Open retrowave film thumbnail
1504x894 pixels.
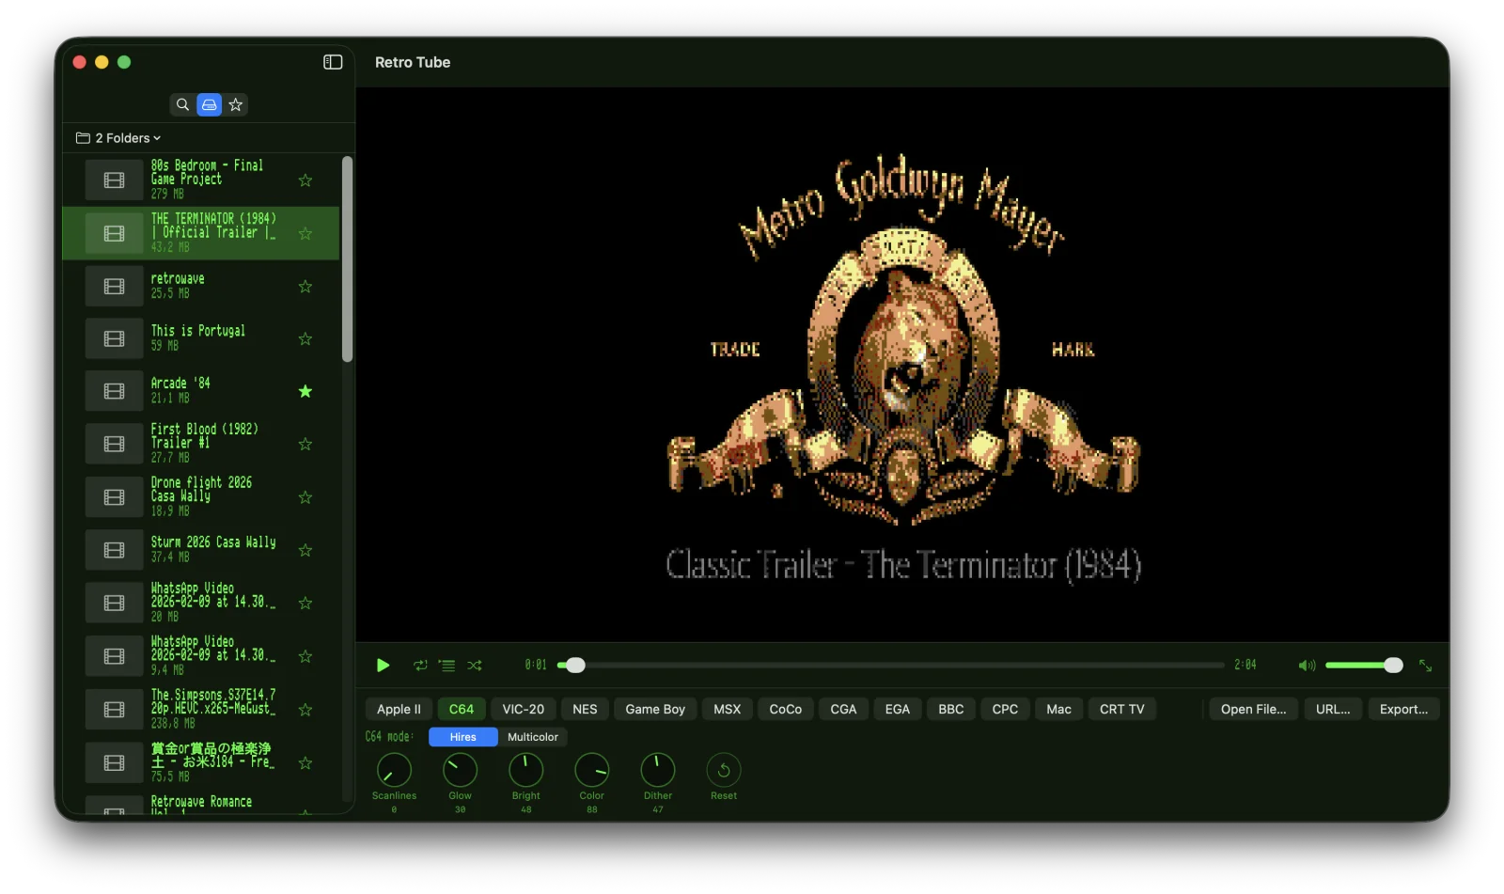(114, 287)
